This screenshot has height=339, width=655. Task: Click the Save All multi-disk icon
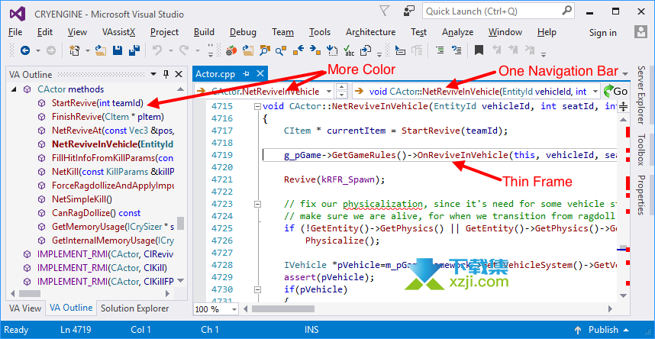tap(134, 51)
